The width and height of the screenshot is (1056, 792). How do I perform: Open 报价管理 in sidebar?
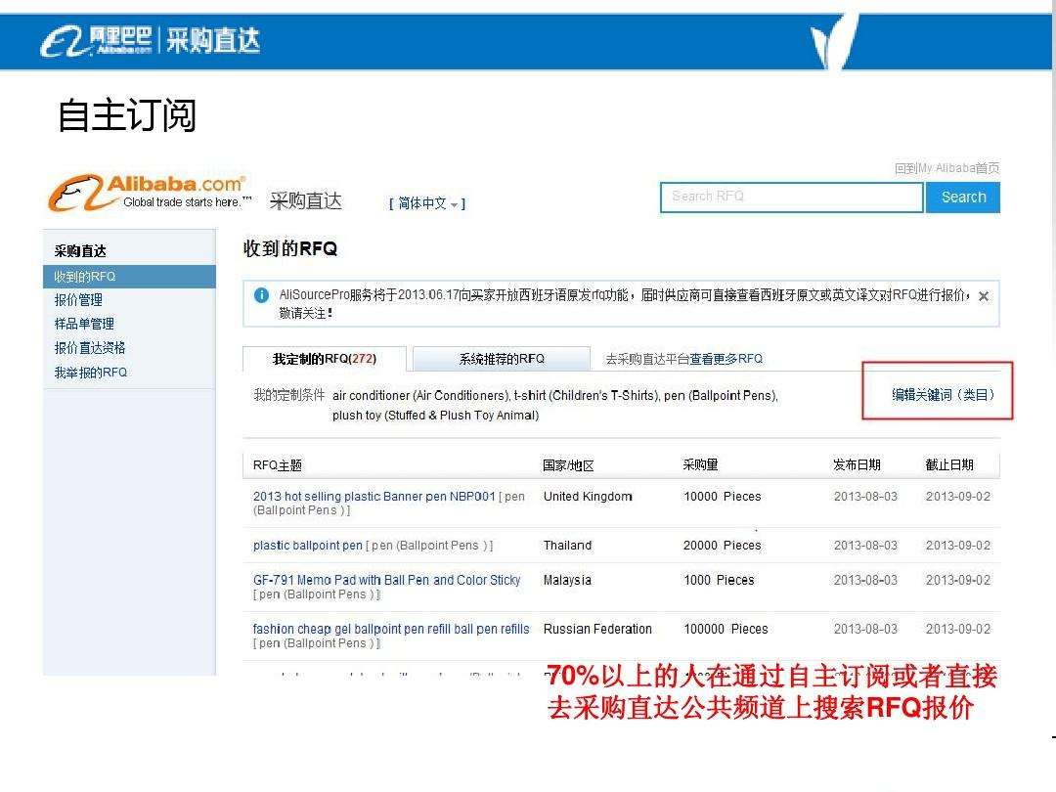[x=78, y=300]
